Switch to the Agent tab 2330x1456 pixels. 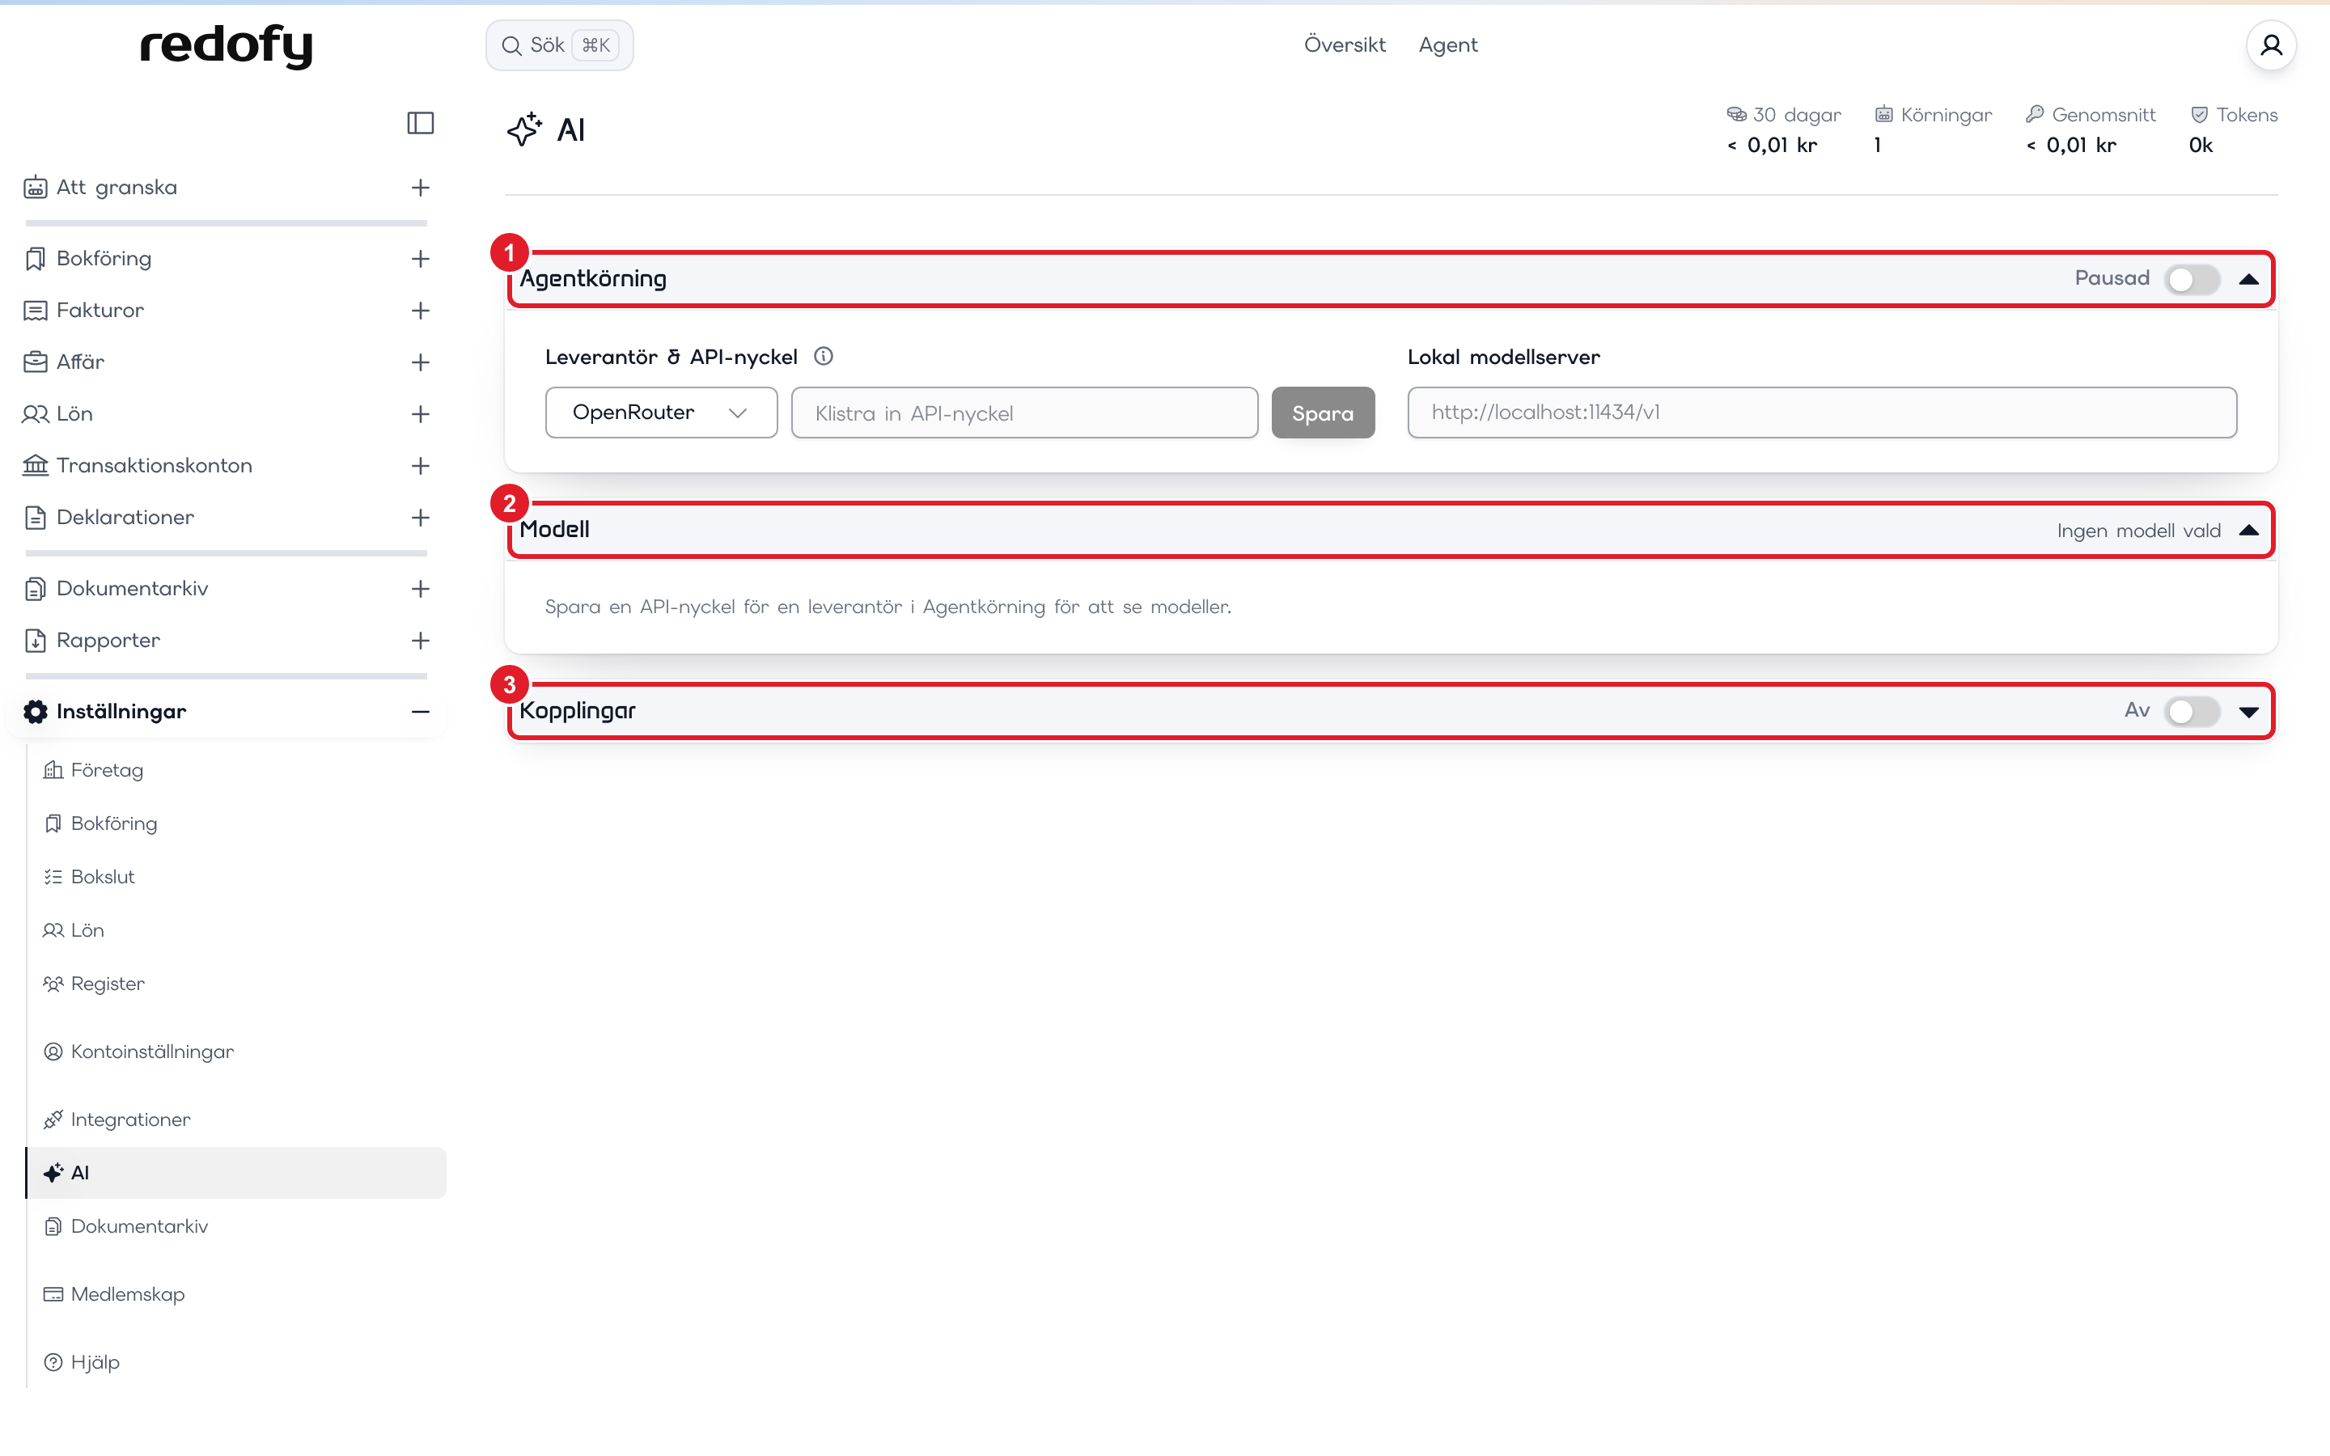click(1448, 45)
